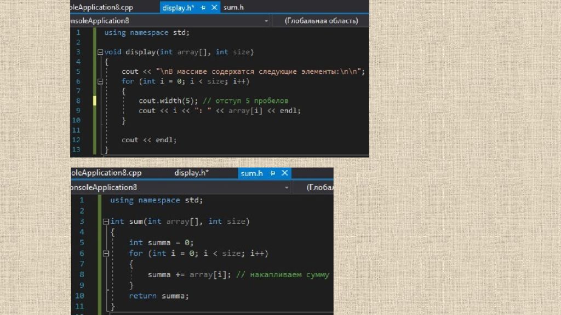Click the return summa; code line
Image resolution: width=561 pixels, height=315 pixels.
[158, 296]
